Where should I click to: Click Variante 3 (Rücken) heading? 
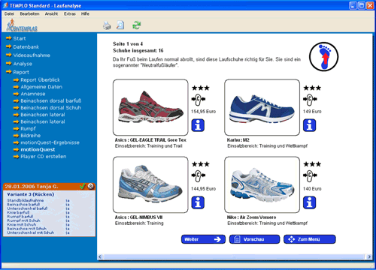pyautogui.click(x=30, y=194)
